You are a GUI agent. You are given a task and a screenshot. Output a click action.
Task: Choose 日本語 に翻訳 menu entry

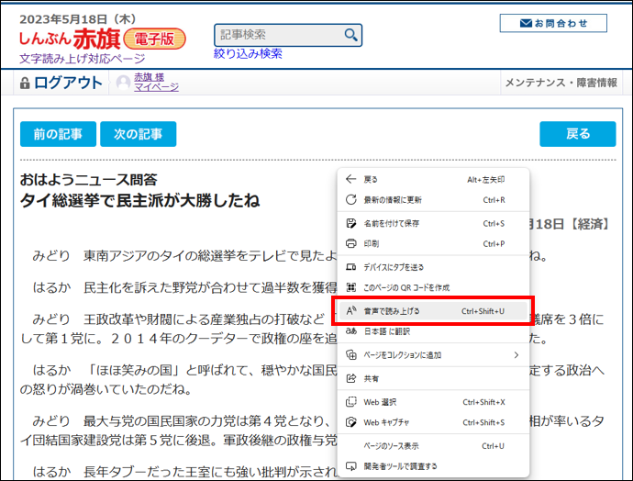pyautogui.click(x=433, y=331)
